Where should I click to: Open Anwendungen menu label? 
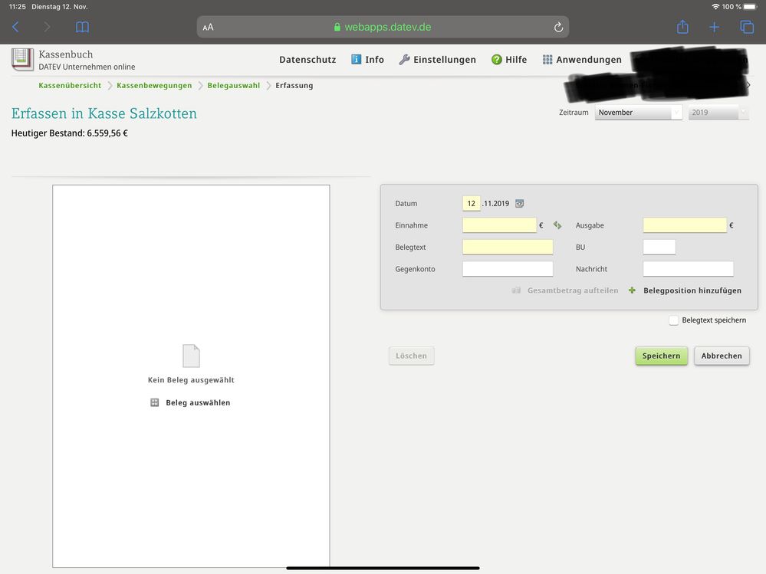click(x=589, y=60)
